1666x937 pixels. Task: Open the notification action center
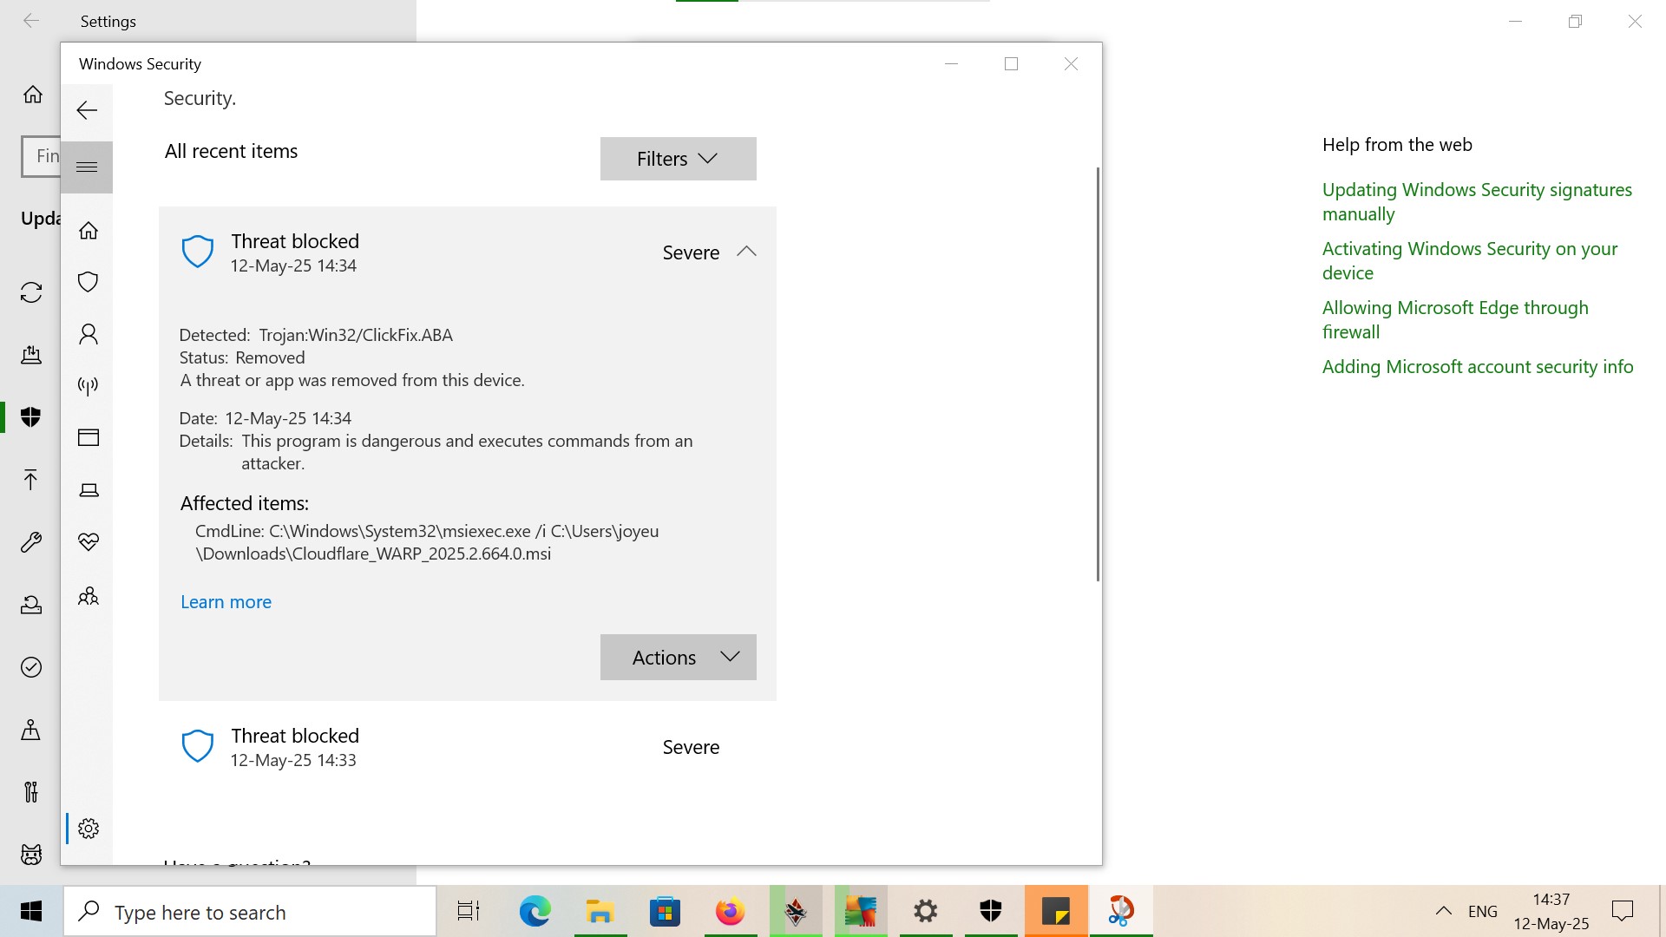(x=1622, y=911)
